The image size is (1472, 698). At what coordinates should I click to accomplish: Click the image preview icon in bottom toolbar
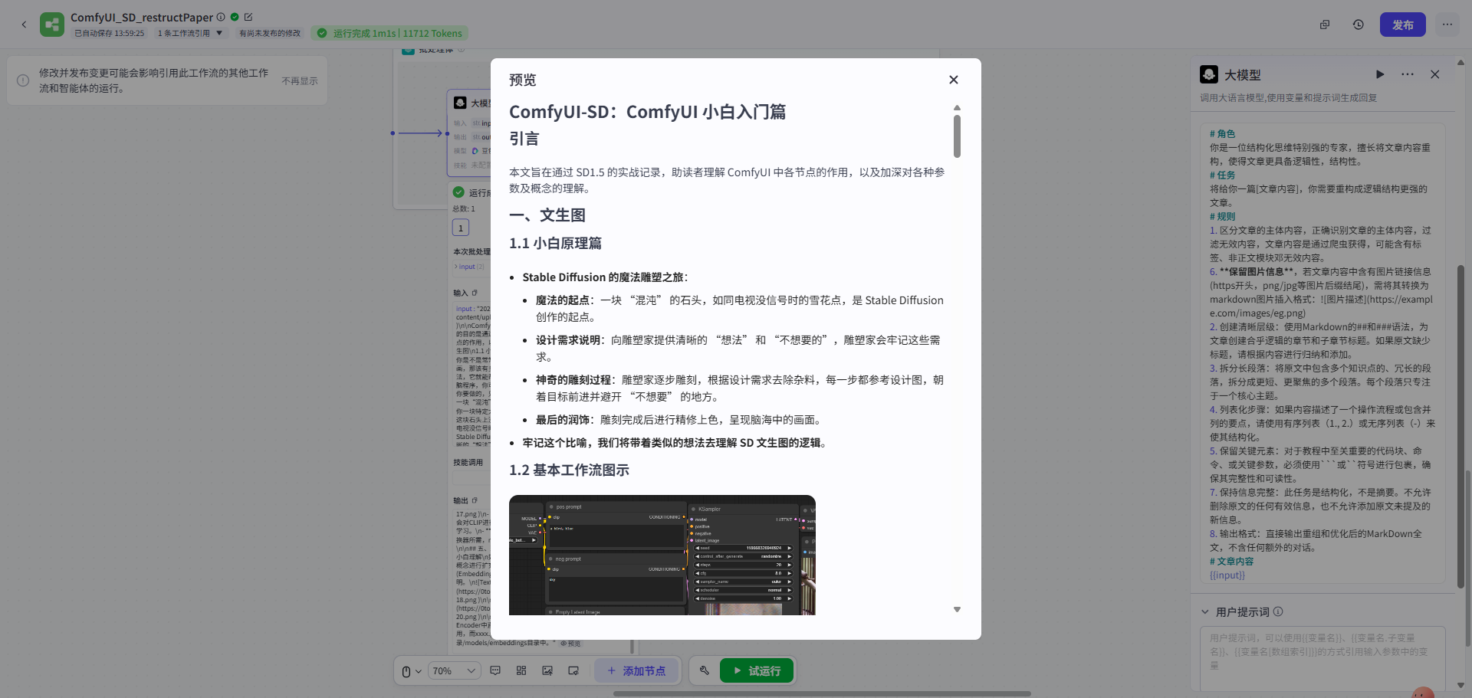coord(547,670)
